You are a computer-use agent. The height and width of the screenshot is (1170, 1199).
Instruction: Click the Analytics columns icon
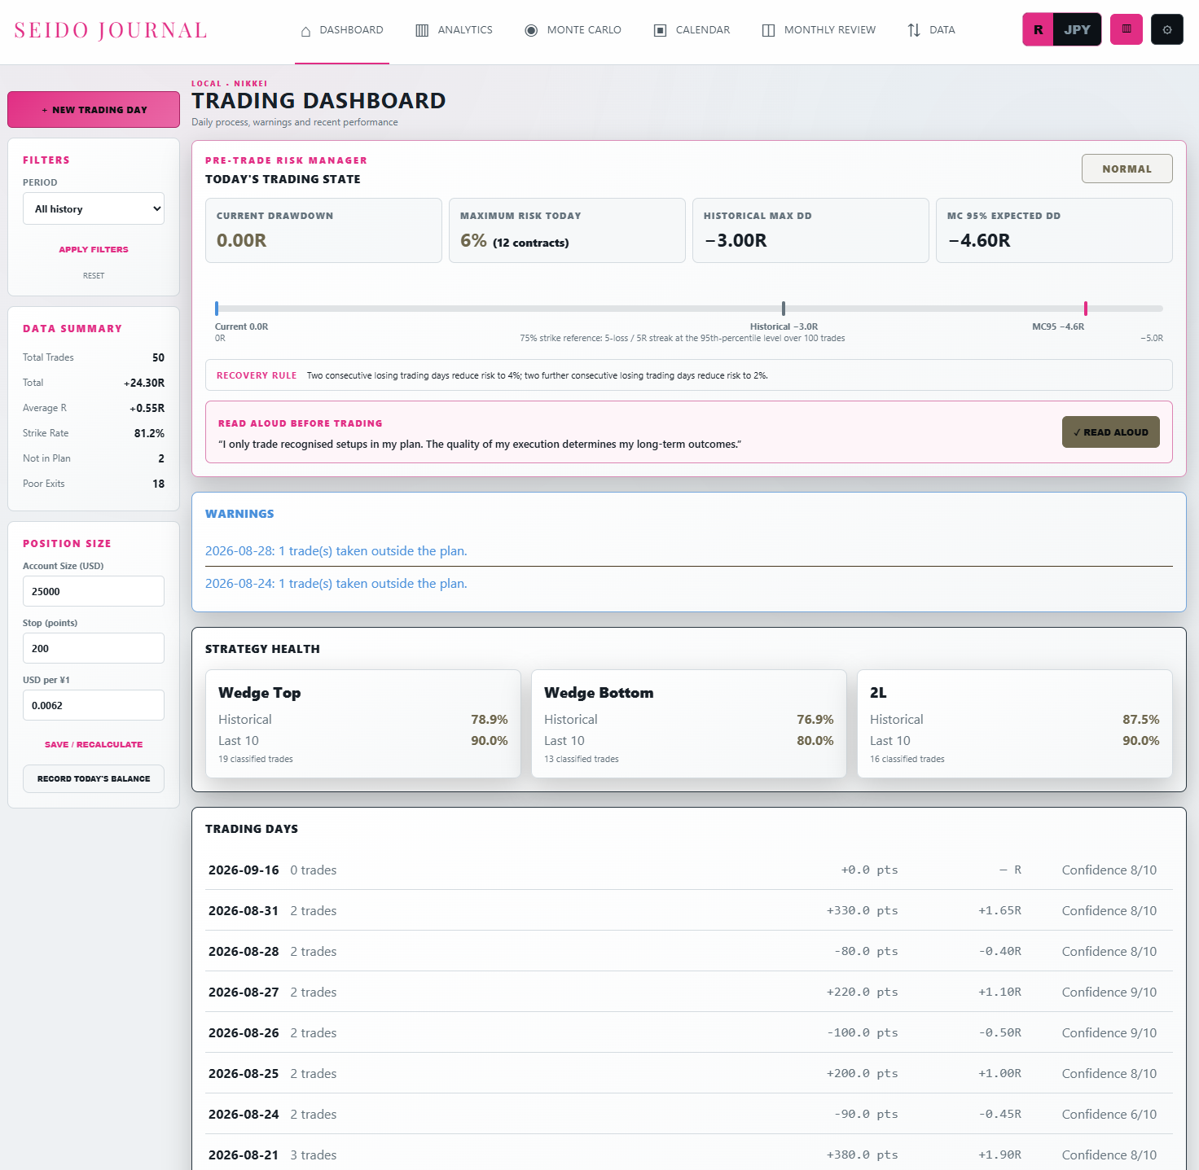click(x=422, y=31)
